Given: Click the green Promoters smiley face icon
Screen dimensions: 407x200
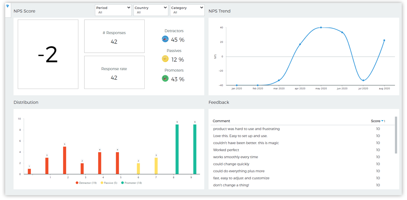Looking at the screenshot, I should click(x=165, y=78).
